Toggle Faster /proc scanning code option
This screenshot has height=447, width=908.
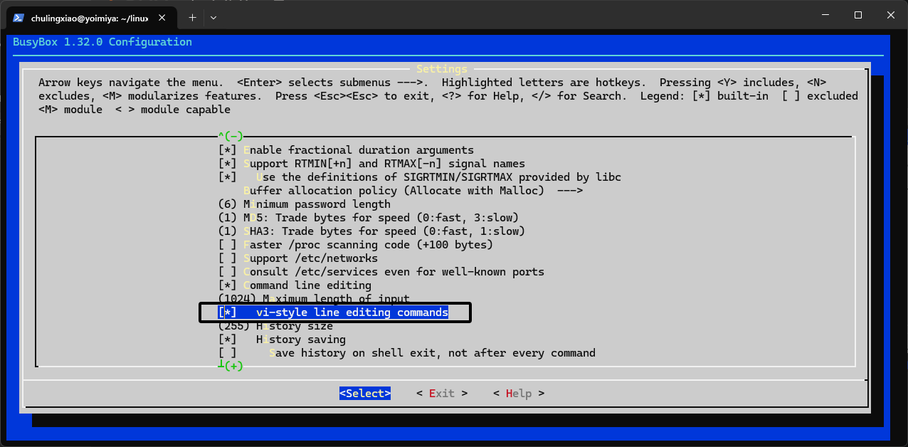click(x=356, y=245)
